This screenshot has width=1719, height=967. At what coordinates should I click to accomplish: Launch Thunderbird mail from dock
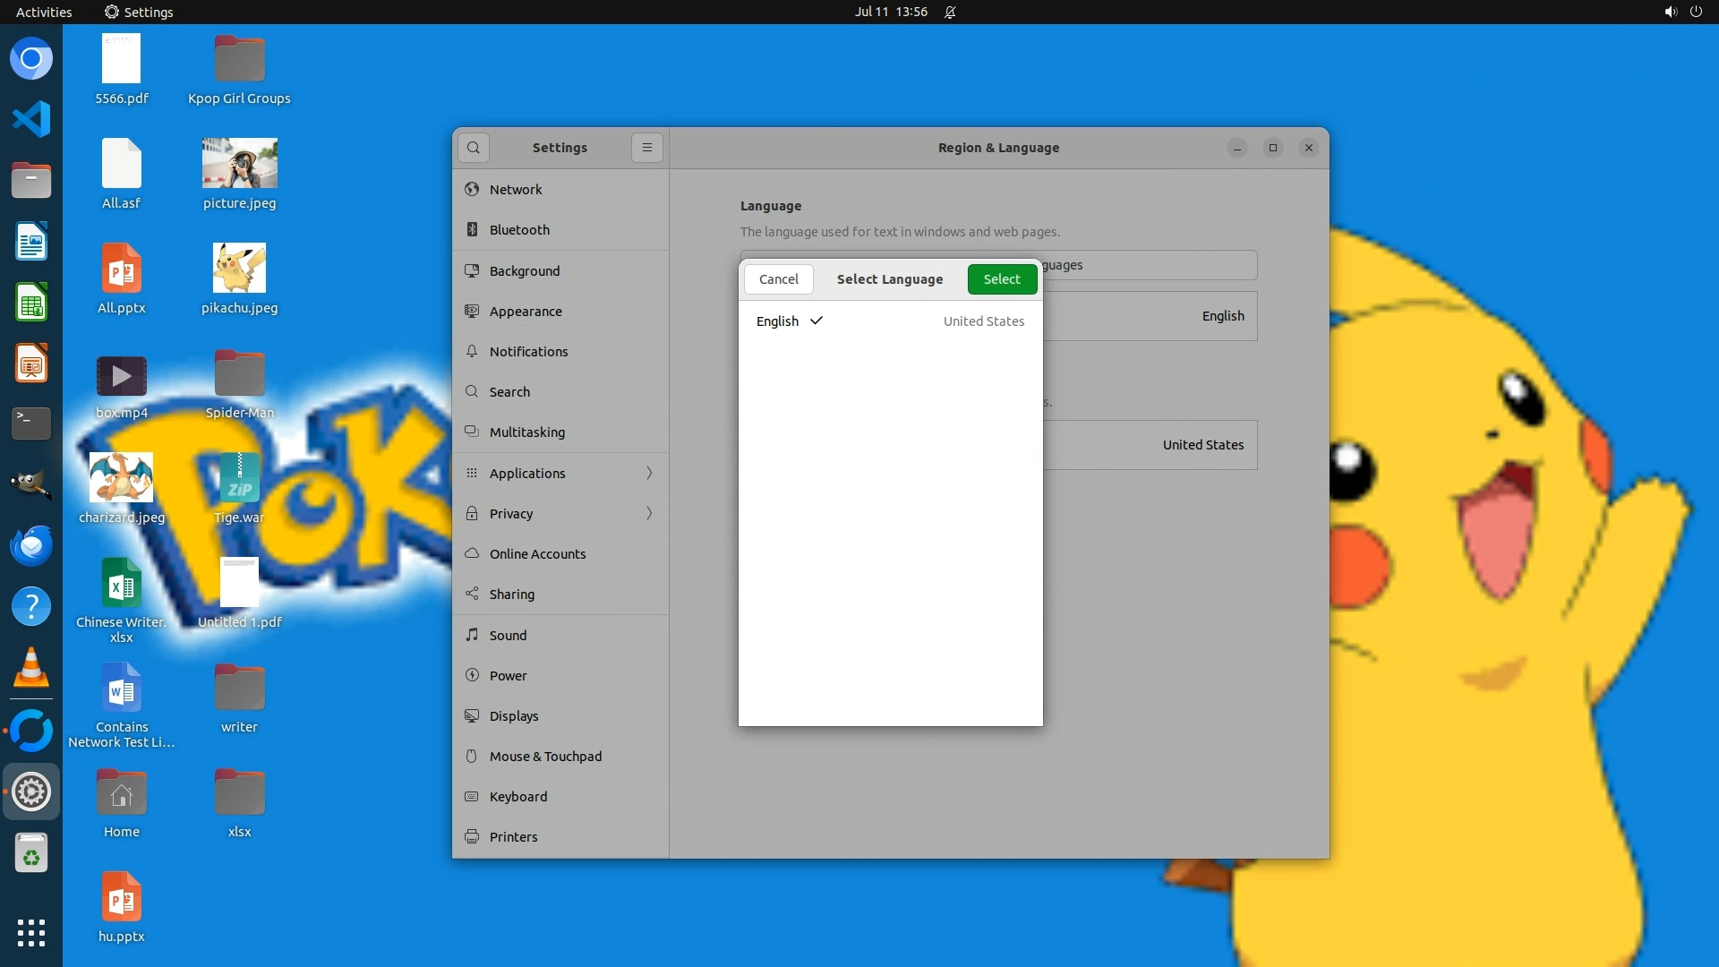point(31,545)
